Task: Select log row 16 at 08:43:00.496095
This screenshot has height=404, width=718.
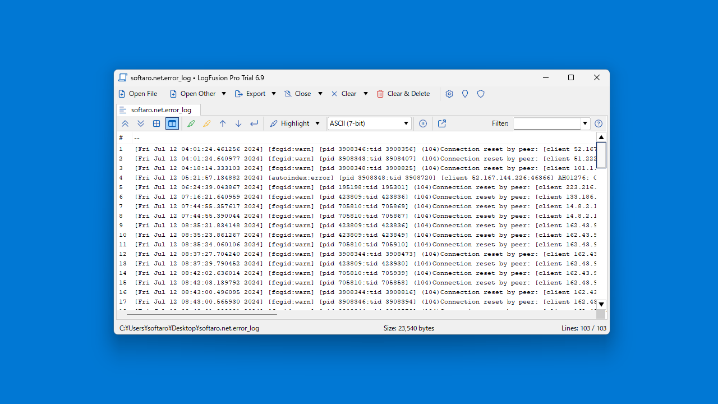Action: [x=356, y=292]
